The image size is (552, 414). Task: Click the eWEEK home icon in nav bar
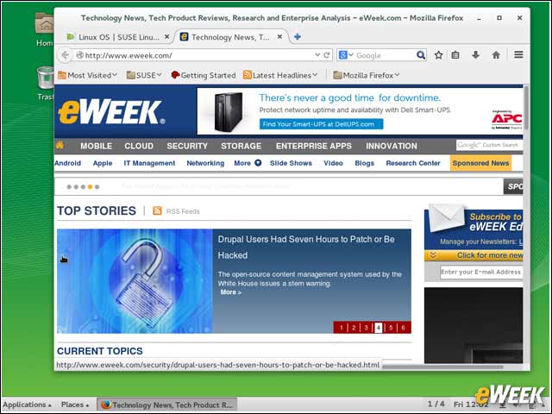pos(60,145)
